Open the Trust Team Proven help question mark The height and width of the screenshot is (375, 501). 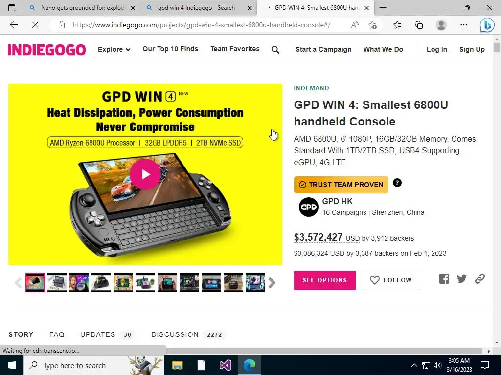397,183
